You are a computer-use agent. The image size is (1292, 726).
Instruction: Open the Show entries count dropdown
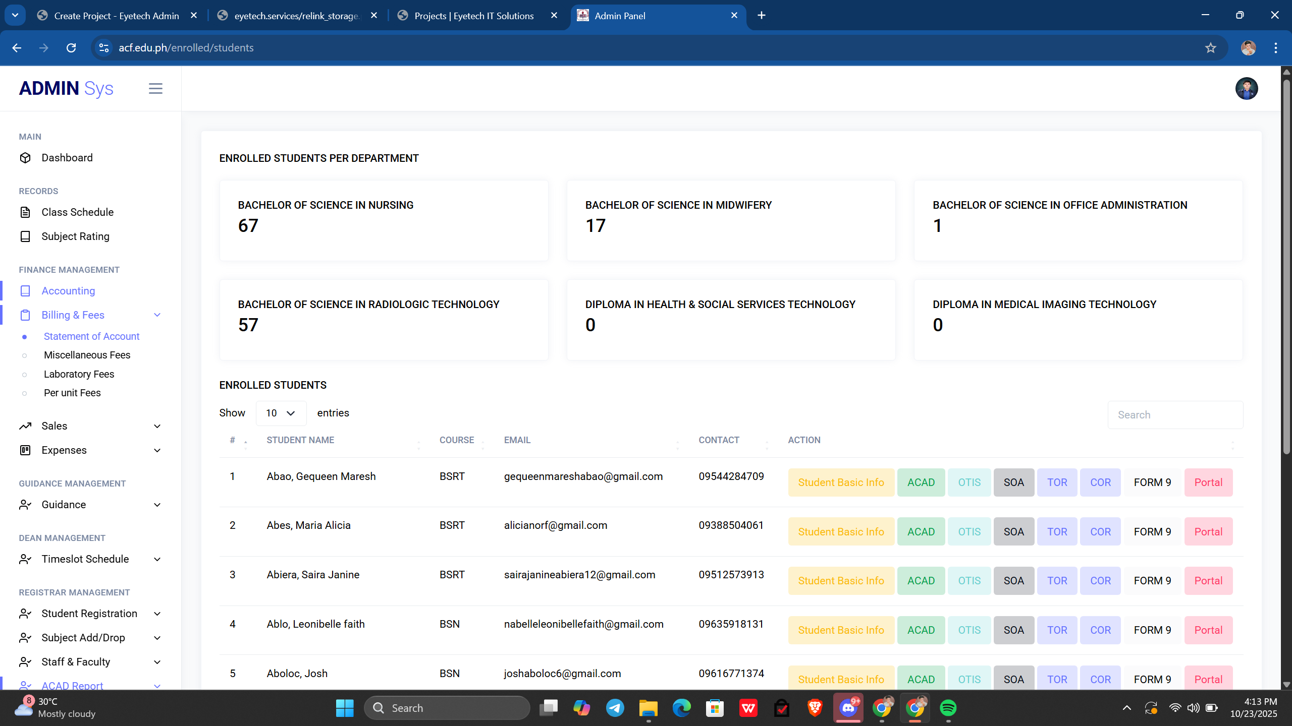click(x=281, y=413)
